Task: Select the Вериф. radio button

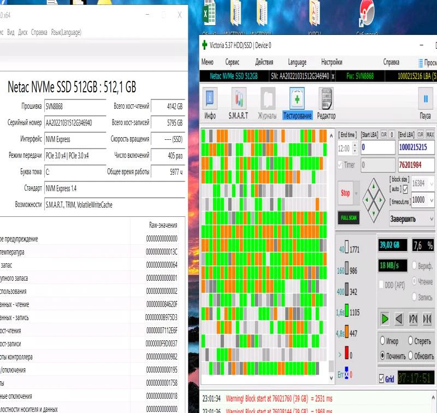Action: [x=414, y=265]
